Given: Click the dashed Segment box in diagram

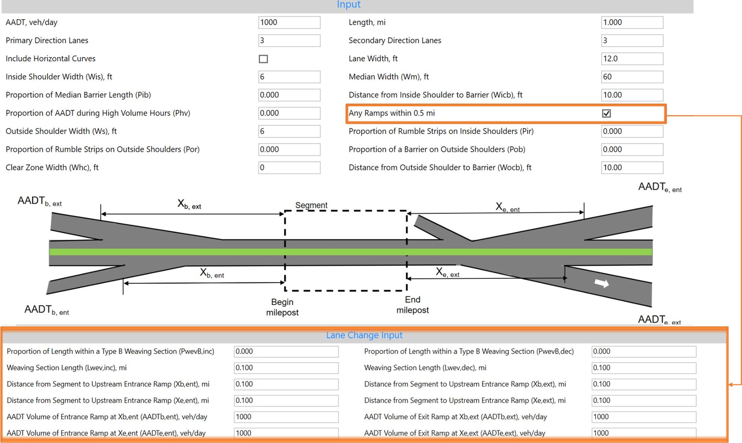Looking at the screenshot, I should tap(345, 251).
